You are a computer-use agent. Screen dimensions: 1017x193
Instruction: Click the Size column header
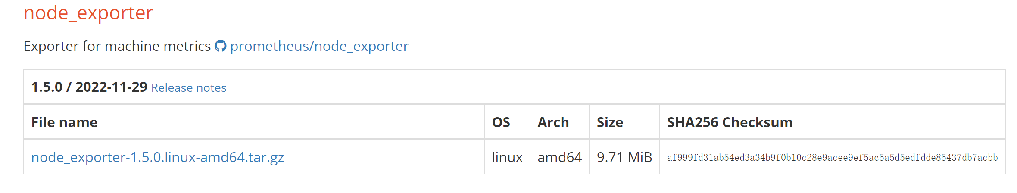[610, 122]
